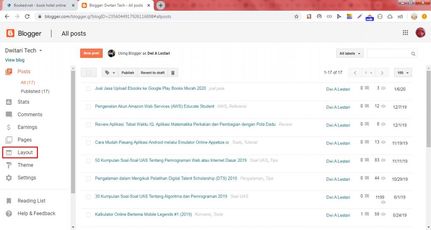Click the Comments speech bubble icon

click(x=9, y=115)
